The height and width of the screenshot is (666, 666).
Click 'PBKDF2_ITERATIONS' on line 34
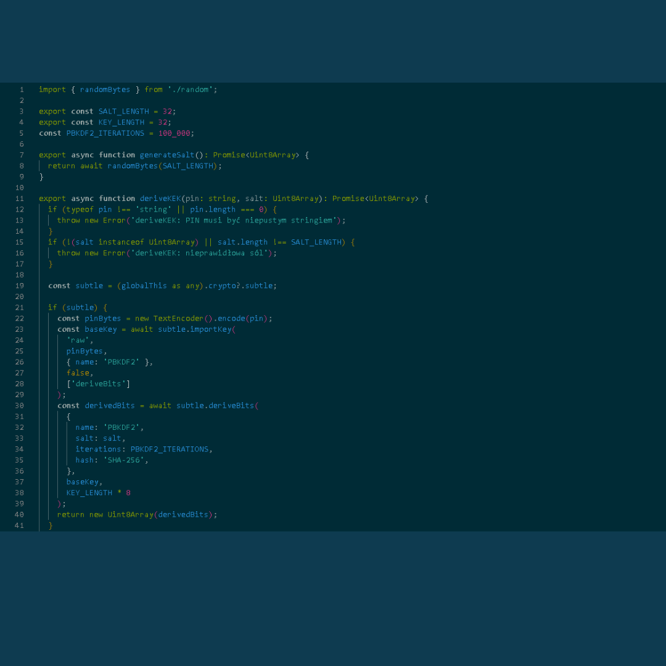point(170,450)
